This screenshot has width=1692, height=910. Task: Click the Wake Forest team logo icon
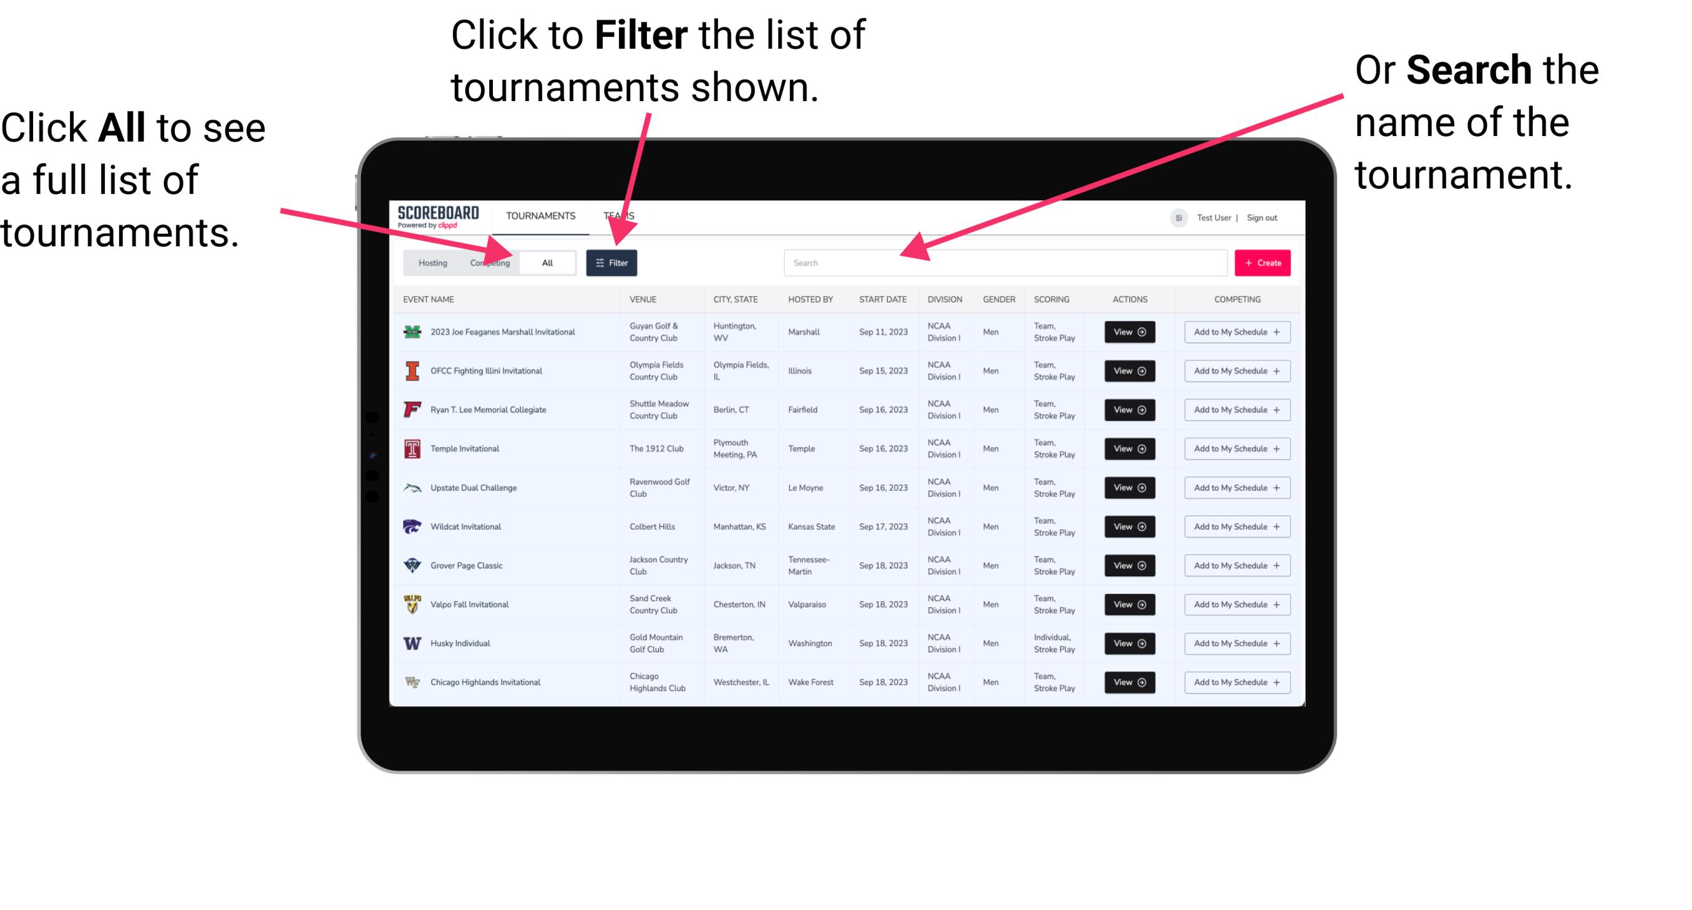point(414,681)
